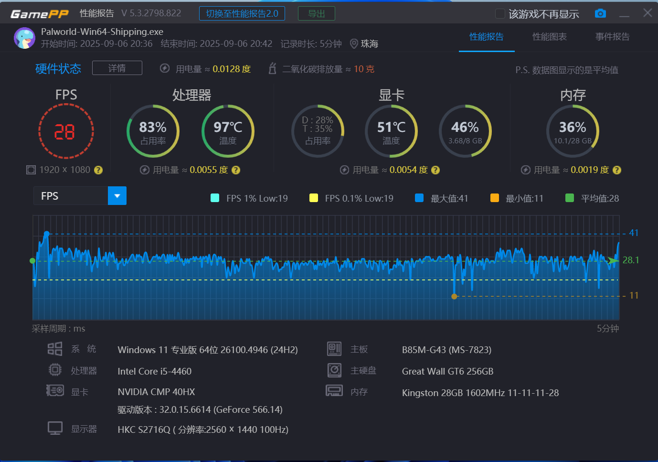Click the Palworld game avatar icon
658x462 pixels.
pos(24,38)
